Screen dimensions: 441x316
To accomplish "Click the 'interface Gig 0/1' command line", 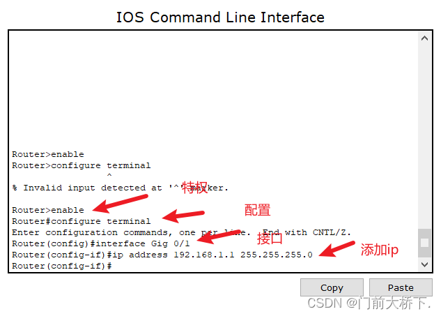I will (101, 243).
